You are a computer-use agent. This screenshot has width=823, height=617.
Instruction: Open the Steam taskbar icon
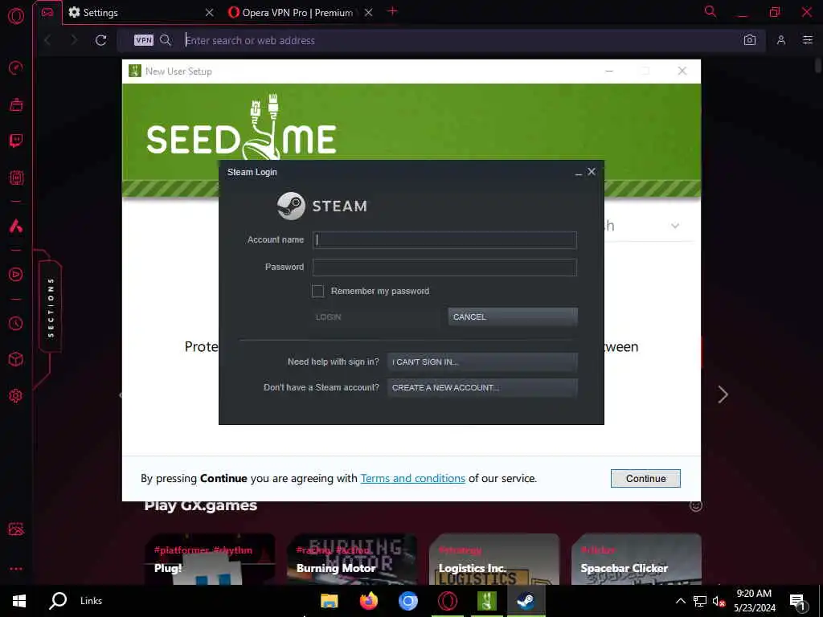click(x=526, y=601)
